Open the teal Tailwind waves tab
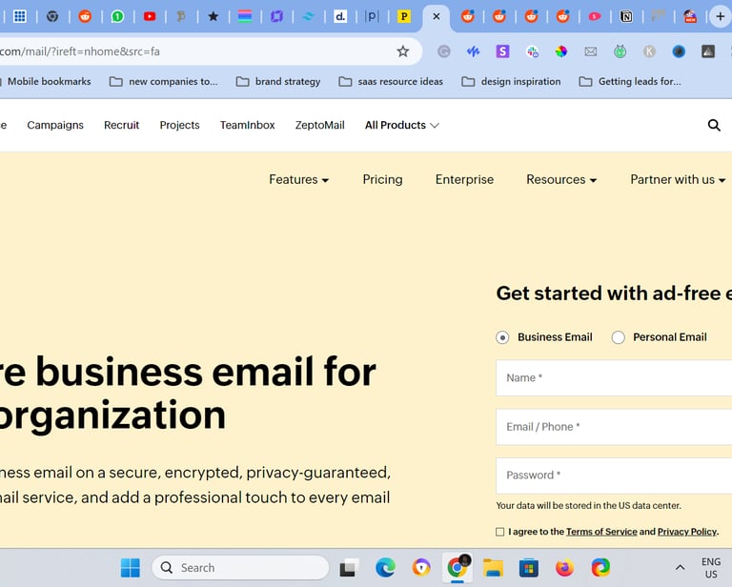The image size is (732, 587). point(309,17)
